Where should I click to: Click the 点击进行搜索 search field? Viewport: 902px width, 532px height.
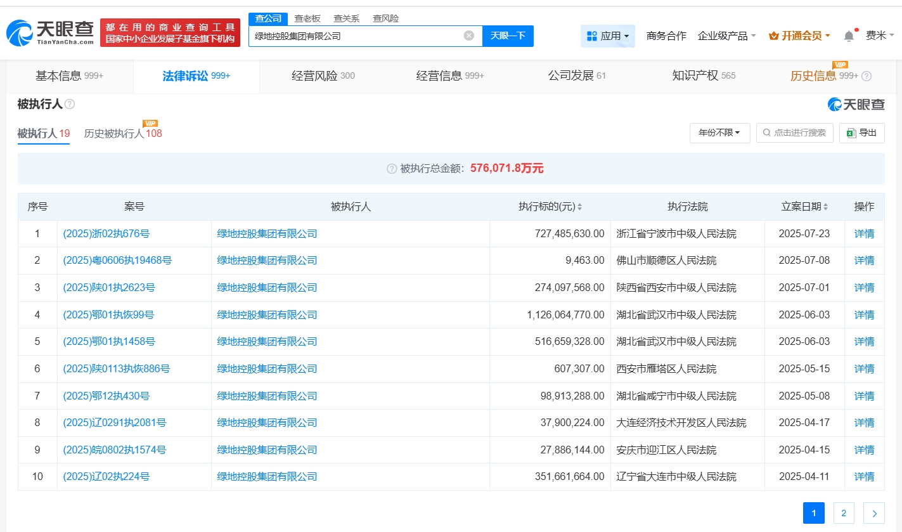(x=795, y=133)
